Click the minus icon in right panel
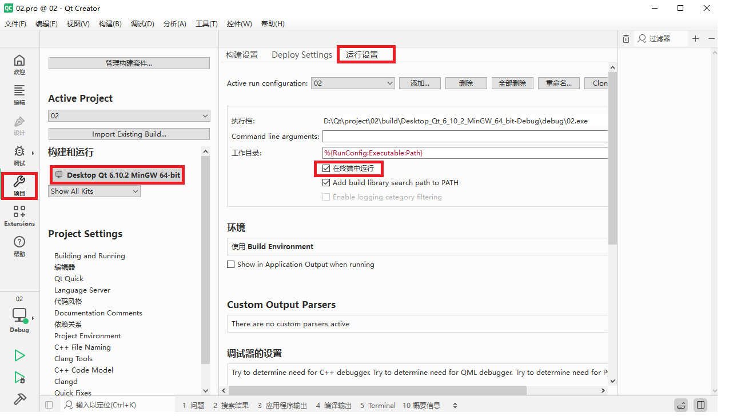The width and height of the screenshot is (733, 416). click(x=712, y=38)
